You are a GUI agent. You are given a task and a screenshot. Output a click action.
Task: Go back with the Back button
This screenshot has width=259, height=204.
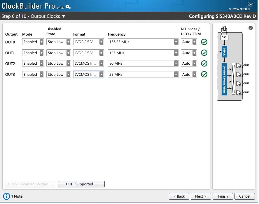coord(179,196)
